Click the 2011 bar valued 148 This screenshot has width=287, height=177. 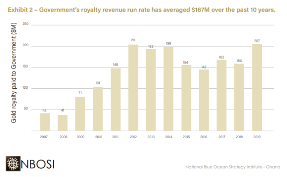[x=115, y=99]
